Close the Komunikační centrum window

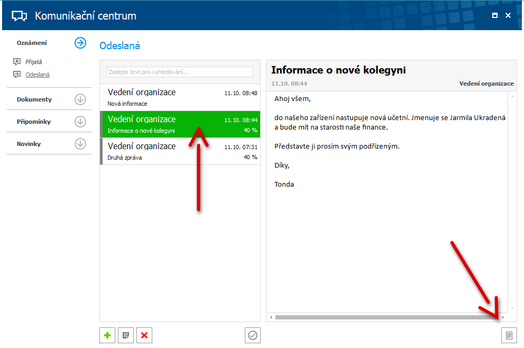click(x=508, y=15)
